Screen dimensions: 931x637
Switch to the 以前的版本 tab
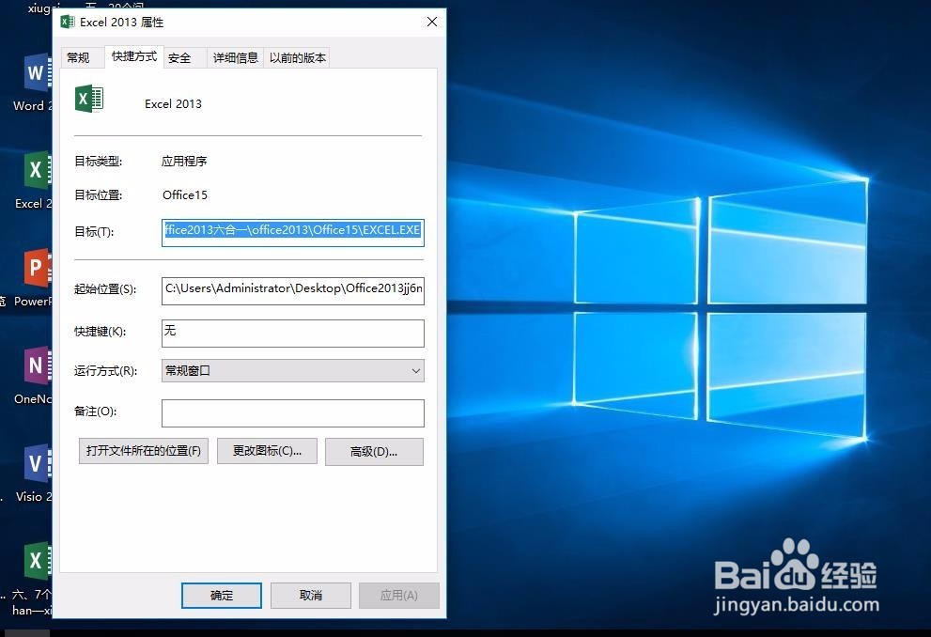click(x=297, y=57)
